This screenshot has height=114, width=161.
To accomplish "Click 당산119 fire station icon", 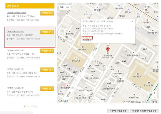I will point(146,10).
